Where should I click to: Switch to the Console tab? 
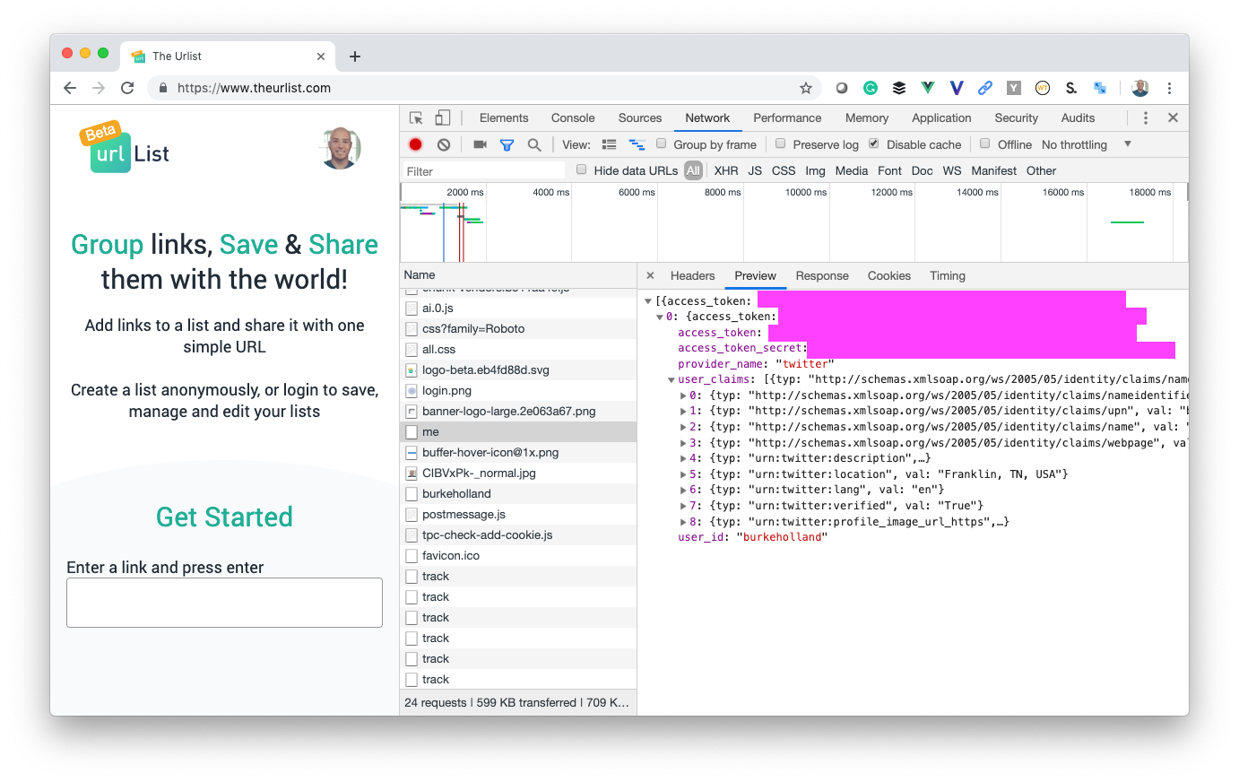coord(573,117)
